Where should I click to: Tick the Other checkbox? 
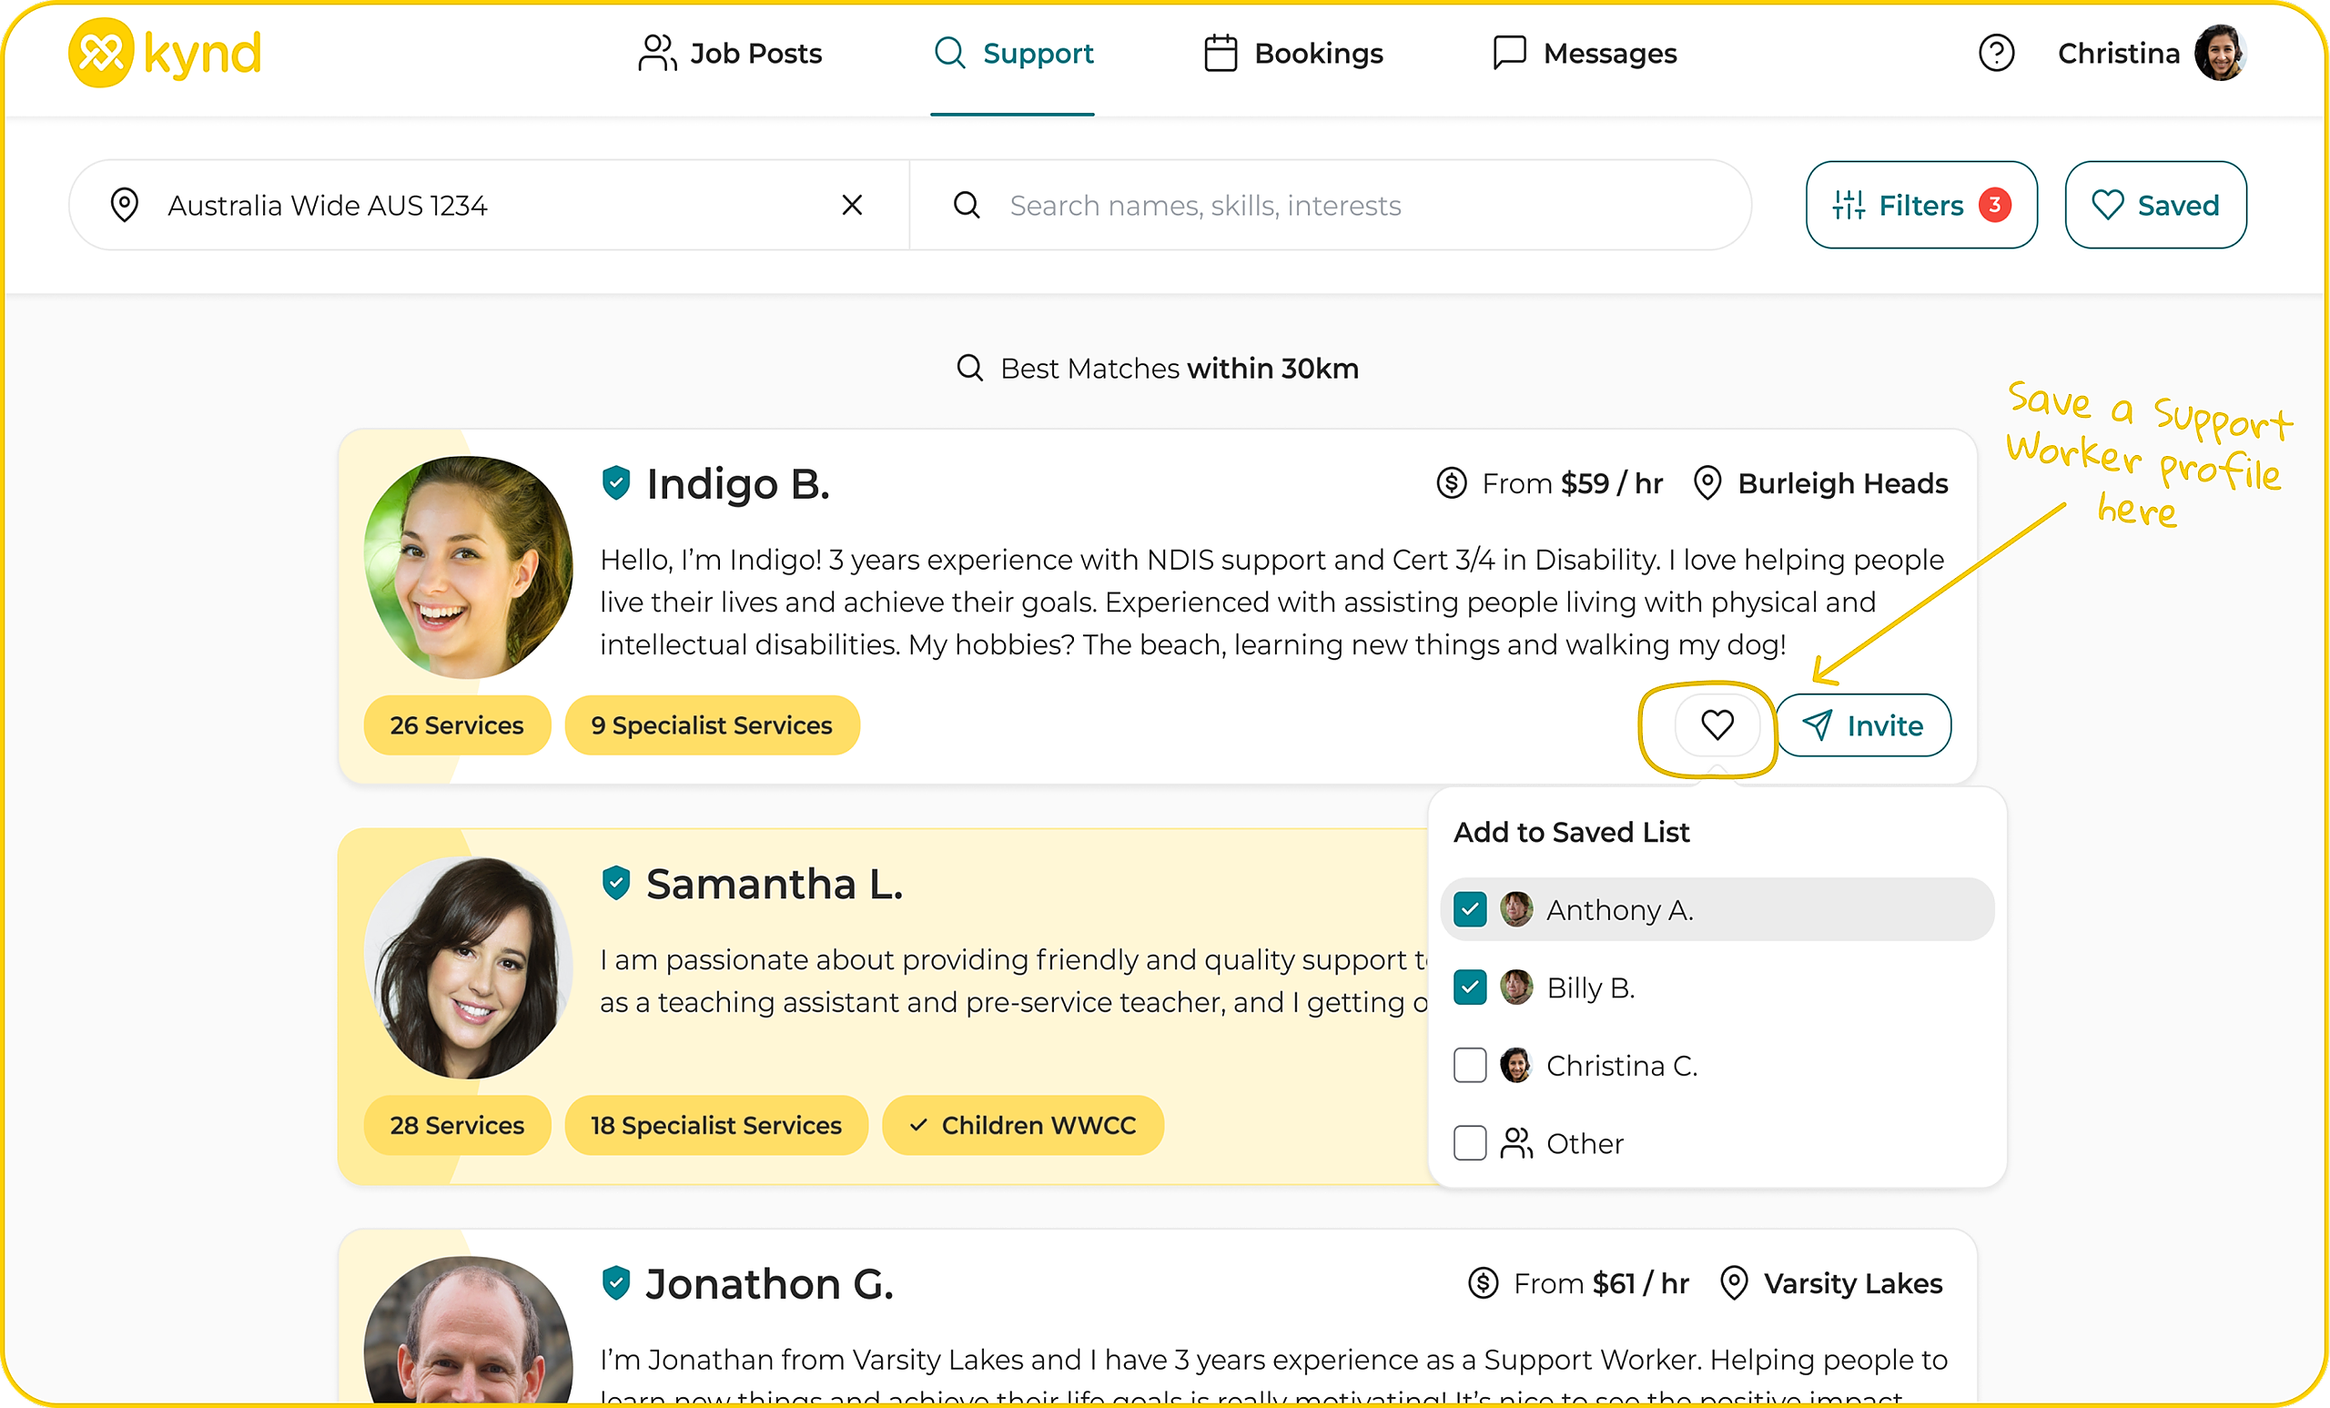click(1470, 1143)
